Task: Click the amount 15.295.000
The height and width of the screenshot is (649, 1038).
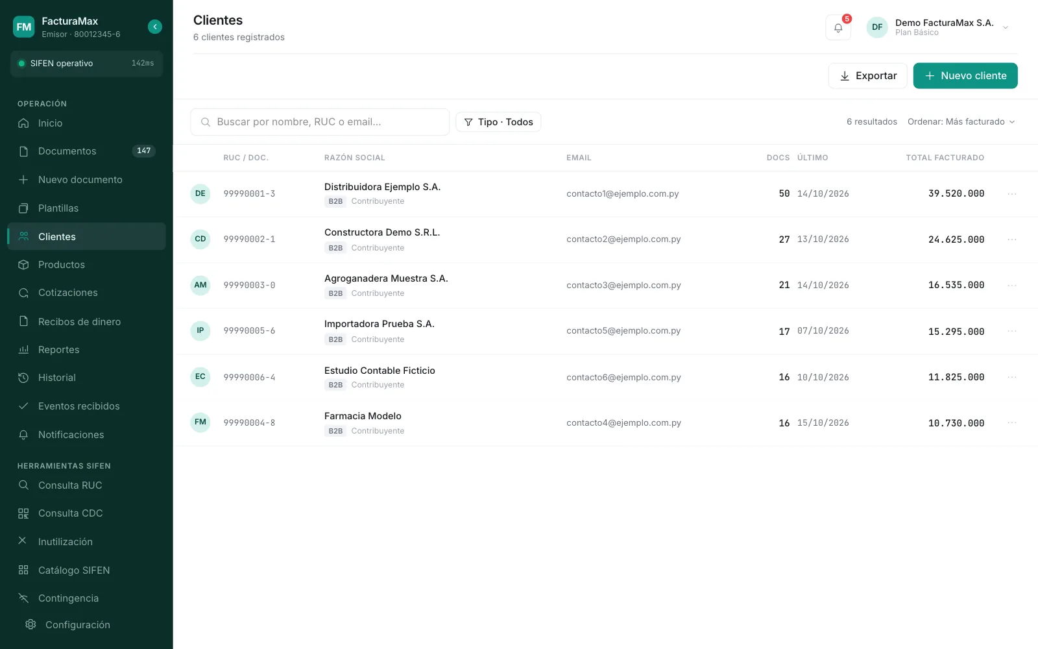Action: (956, 332)
